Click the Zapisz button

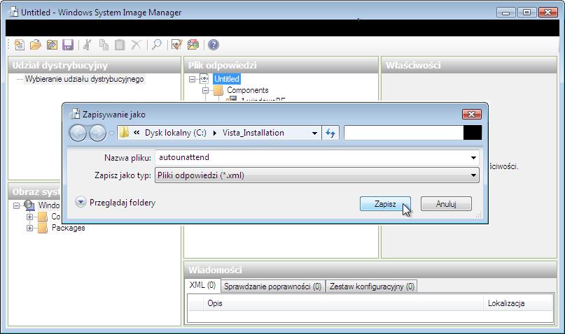385,204
